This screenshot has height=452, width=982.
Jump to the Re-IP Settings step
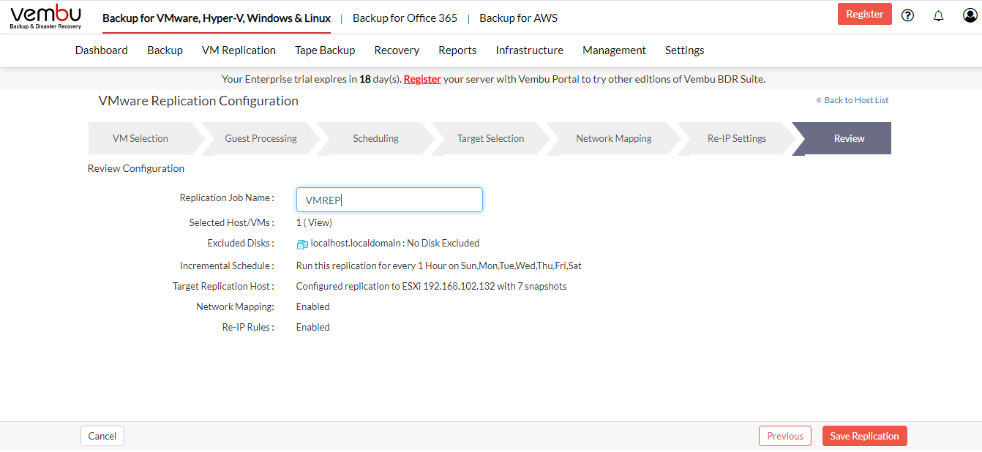736,138
